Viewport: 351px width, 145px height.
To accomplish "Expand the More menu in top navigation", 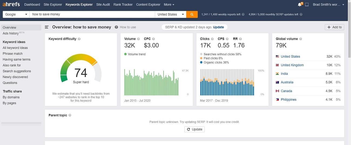I will [x=169, y=5].
